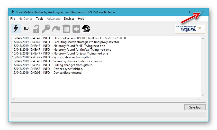217x130 pixels.
Task: Open the BLU bootloader unlock tool
Action: click(x=26, y=28)
